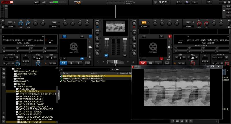Click bottom toolbar shuffle icon
Image resolution: width=231 pixels, height=124 pixels.
coord(182,121)
